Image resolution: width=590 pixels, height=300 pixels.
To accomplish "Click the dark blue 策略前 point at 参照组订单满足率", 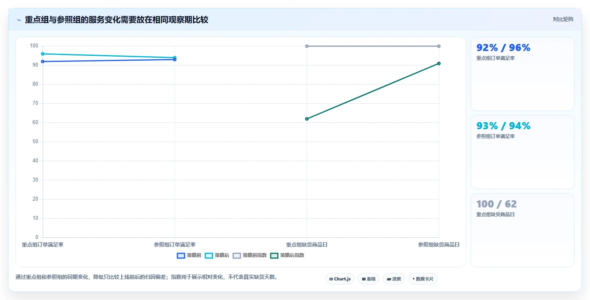I will (x=175, y=60).
